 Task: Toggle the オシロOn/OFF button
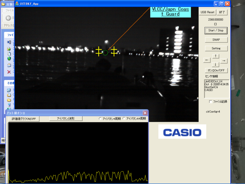click(x=216, y=71)
